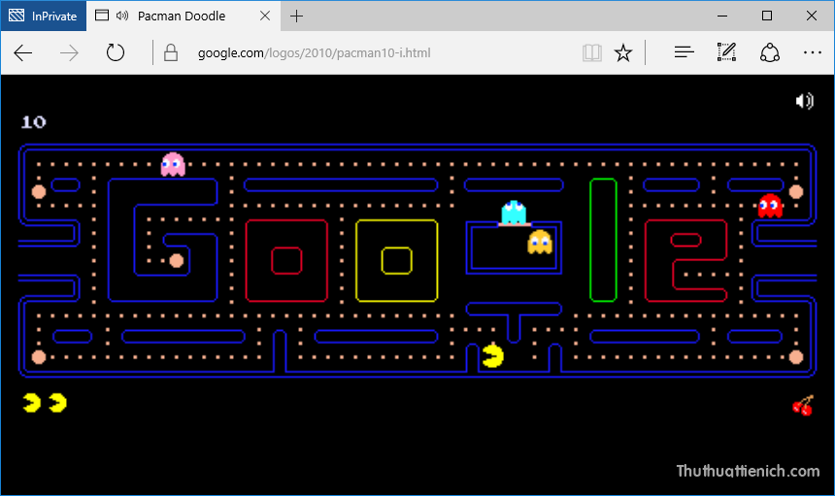The height and width of the screenshot is (496, 835).
Task: Open the More actions ellipsis menu
Action: click(x=812, y=52)
